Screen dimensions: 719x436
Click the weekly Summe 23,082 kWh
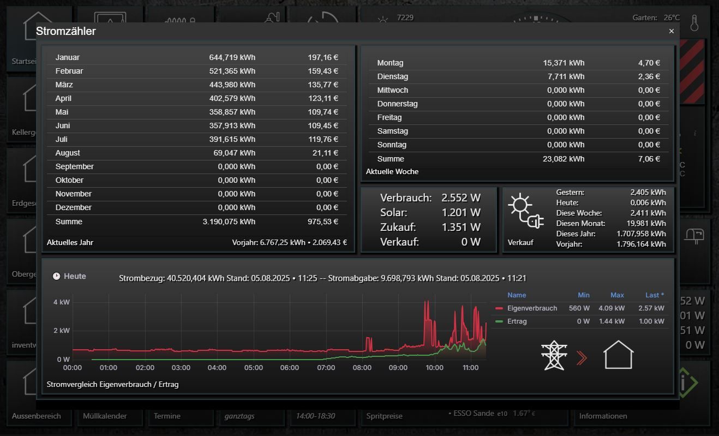(564, 159)
